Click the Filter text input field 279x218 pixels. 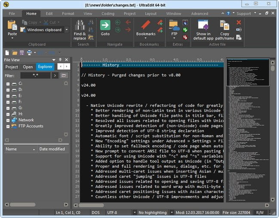[x=35, y=75]
